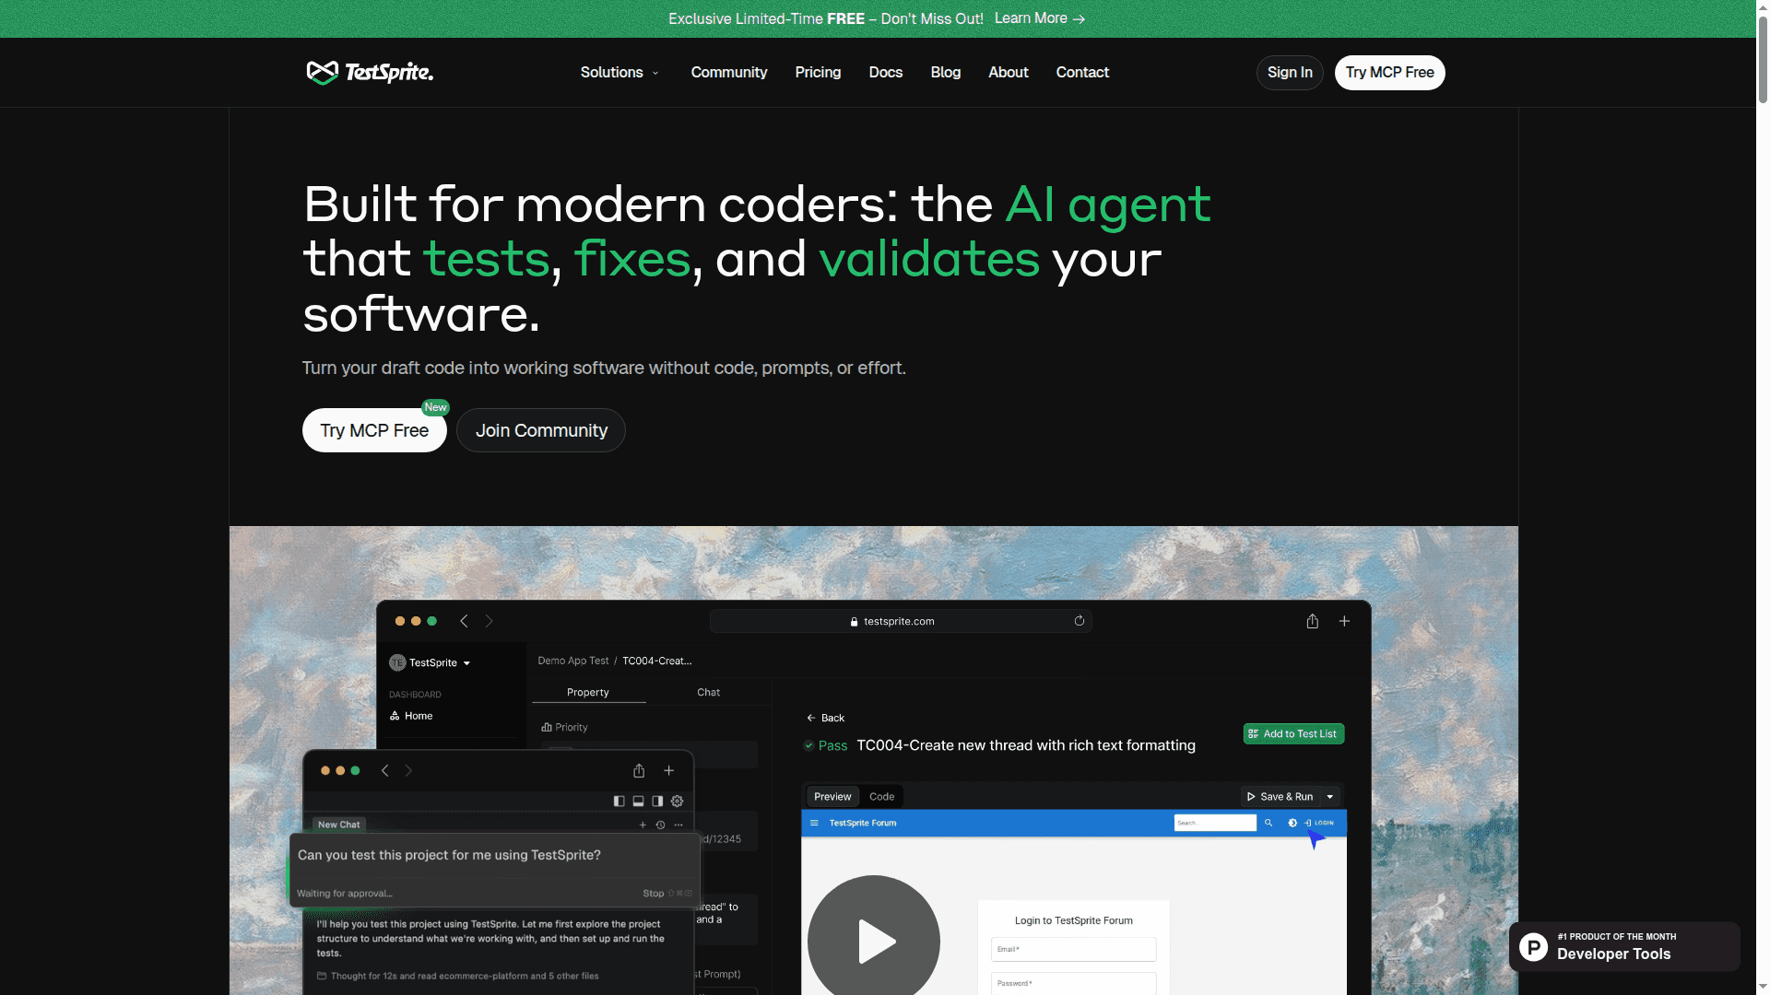Visit the Blog nav link
1770x995 pixels.
click(x=946, y=72)
